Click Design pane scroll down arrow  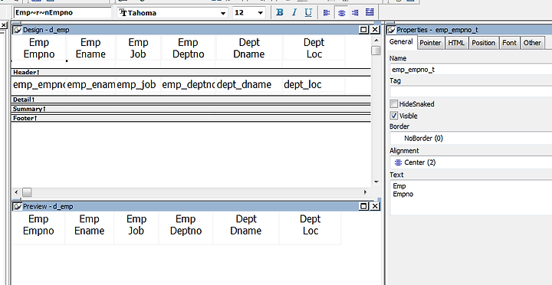tap(376, 182)
